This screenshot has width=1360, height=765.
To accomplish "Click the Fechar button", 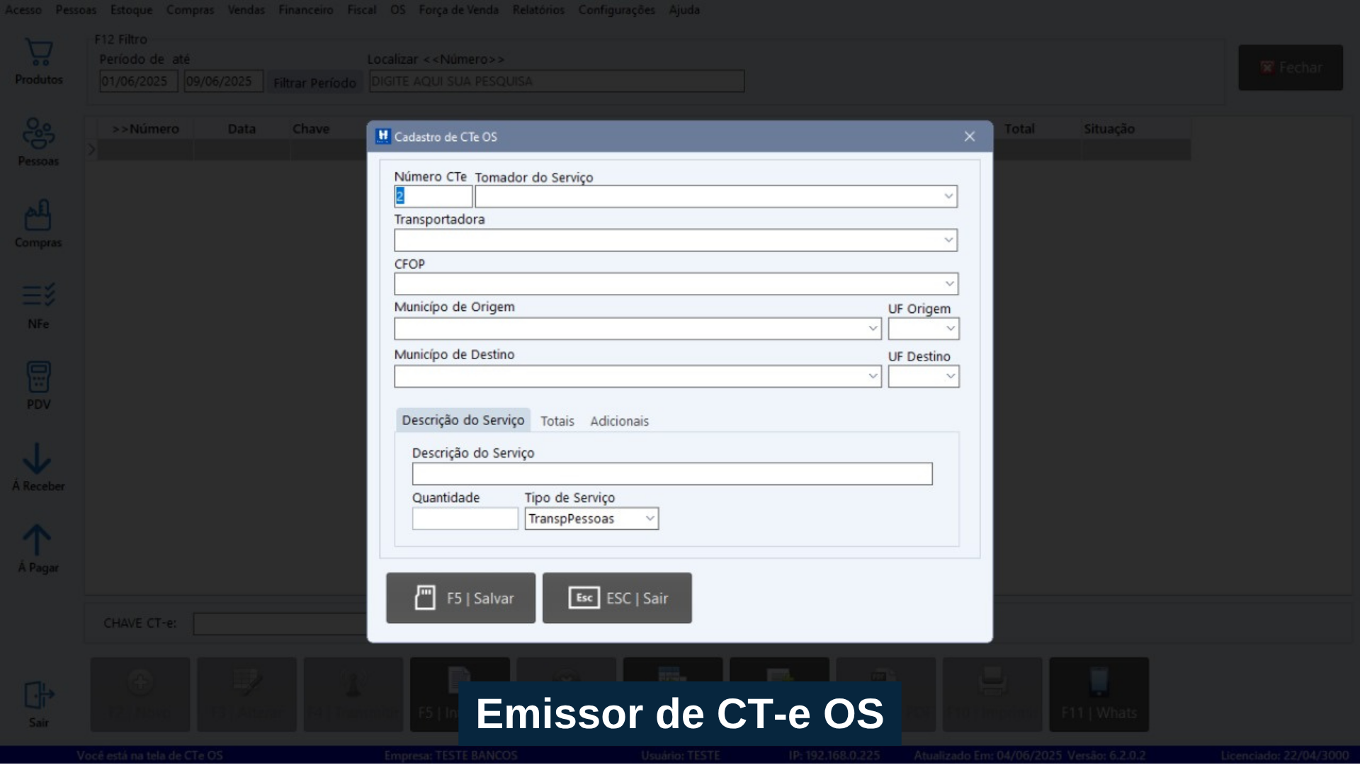I will (1291, 67).
